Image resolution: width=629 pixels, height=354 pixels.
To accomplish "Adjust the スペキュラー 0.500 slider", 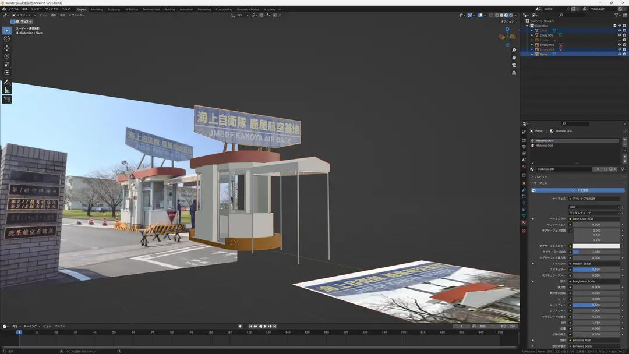I will coord(596,270).
